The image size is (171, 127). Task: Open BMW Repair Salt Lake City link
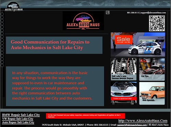click(21, 115)
